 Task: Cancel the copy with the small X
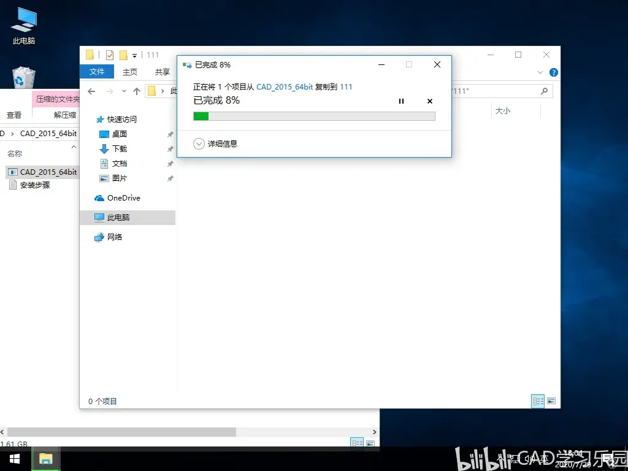[x=430, y=101]
